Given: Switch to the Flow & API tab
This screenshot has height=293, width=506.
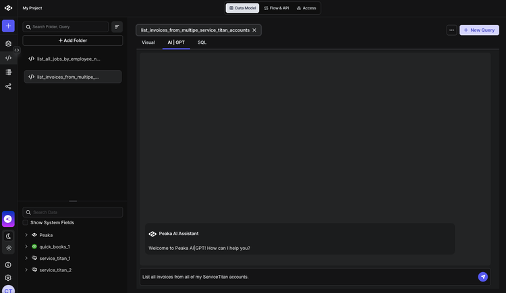Looking at the screenshot, I should [277, 8].
